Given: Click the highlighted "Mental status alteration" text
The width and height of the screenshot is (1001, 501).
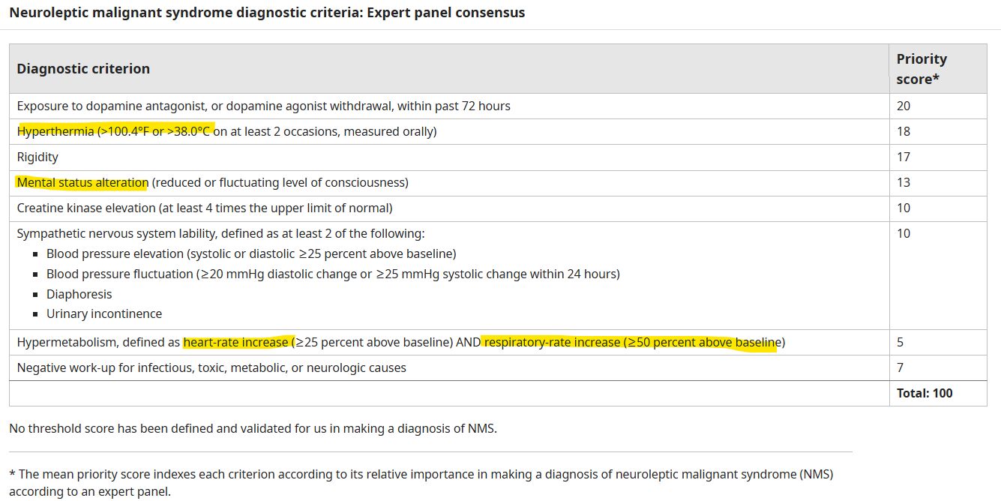Looking at the screenshot, I should tap(82, 182).
